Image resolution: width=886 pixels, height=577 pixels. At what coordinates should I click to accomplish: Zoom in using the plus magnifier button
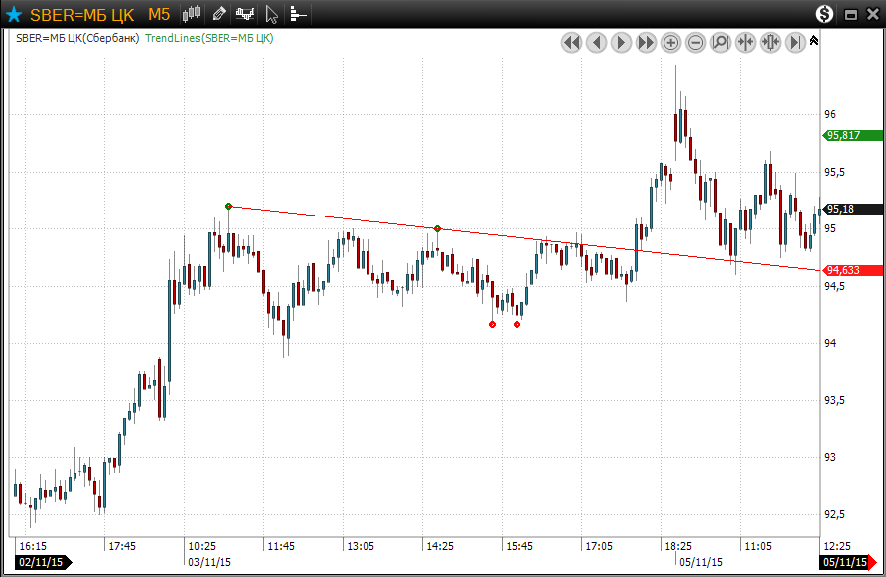(x=670, y=42)
